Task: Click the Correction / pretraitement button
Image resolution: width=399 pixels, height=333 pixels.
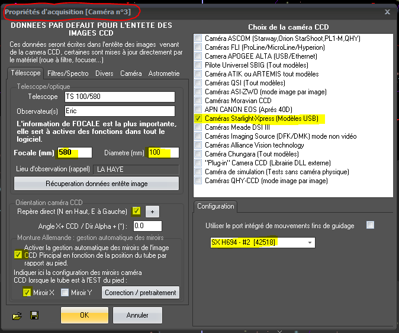Action: click(x=141, y=292)
